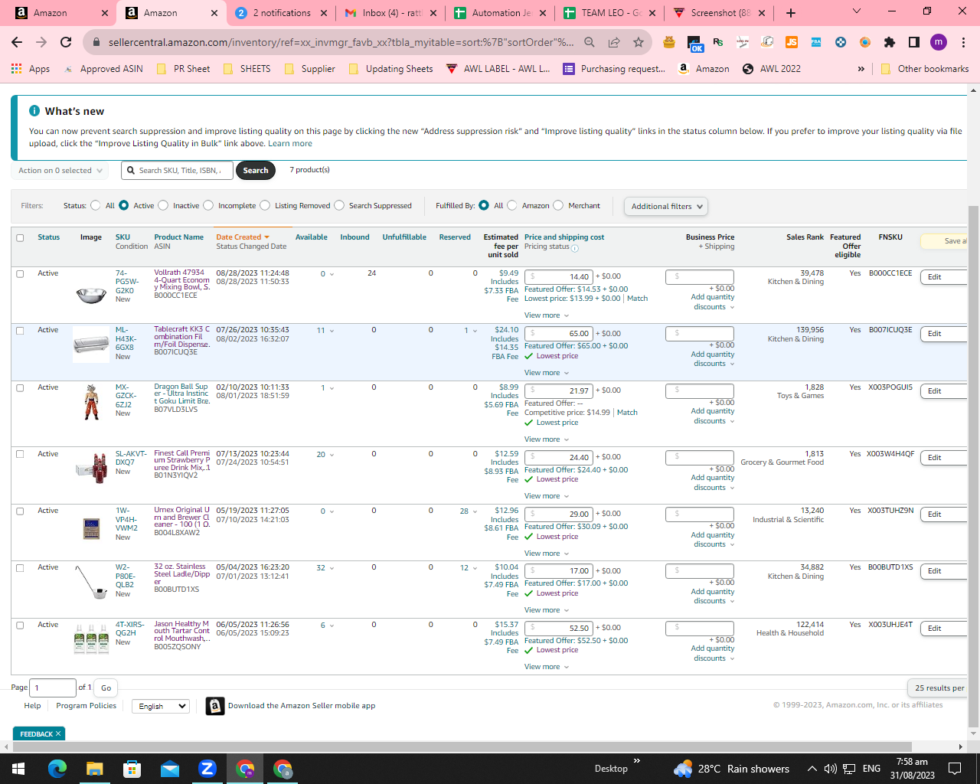This screenshot has height=784, width=980.
Task: Show hidden system tray icons
Action: click(812, 769)
